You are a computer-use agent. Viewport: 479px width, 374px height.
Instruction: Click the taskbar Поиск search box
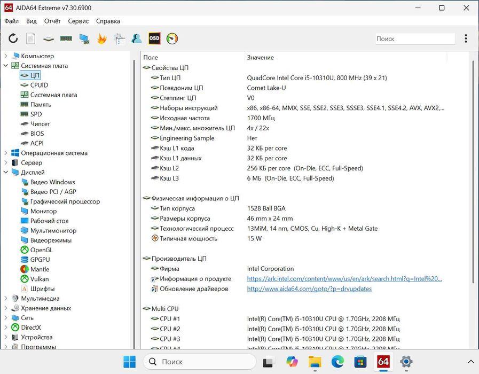200,362
